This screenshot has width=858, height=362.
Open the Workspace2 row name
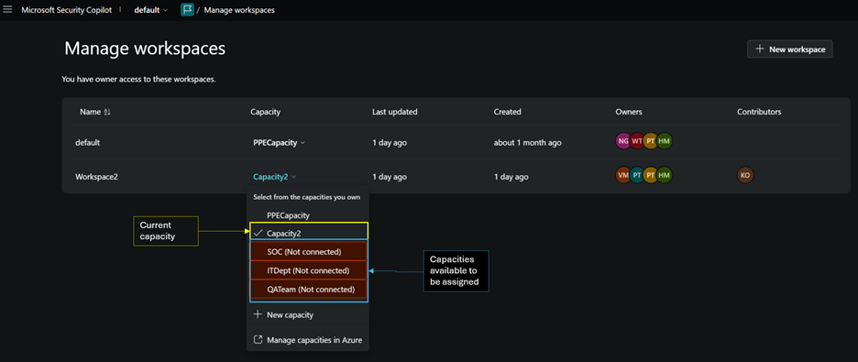(x=96, y=177)
